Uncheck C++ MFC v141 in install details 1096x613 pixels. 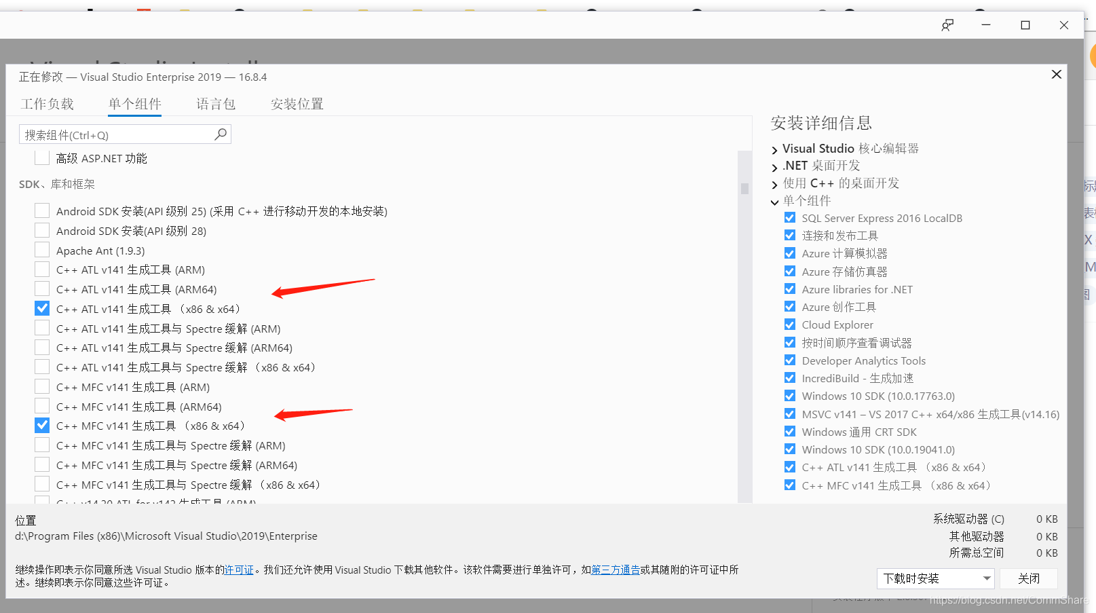790,485
